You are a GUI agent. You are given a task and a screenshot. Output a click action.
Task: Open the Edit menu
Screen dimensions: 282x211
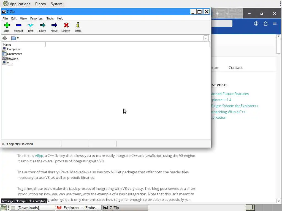(x=14, y=18)
